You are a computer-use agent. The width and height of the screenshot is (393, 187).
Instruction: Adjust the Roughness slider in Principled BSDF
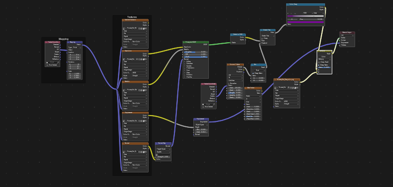(196, 52)
